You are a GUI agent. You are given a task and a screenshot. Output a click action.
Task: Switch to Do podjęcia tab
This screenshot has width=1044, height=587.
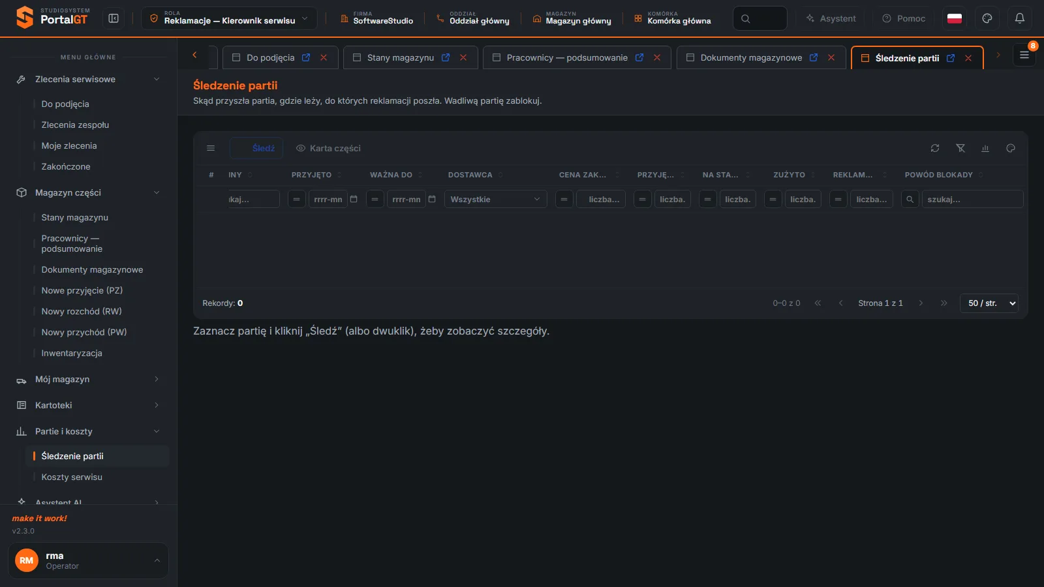[x=270, y=57]
